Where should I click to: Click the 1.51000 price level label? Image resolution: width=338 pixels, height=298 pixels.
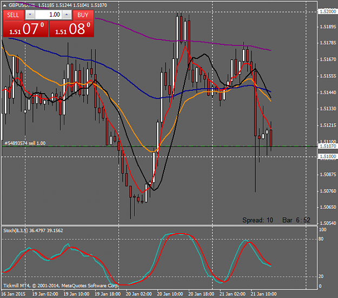(x=328, y=156)
